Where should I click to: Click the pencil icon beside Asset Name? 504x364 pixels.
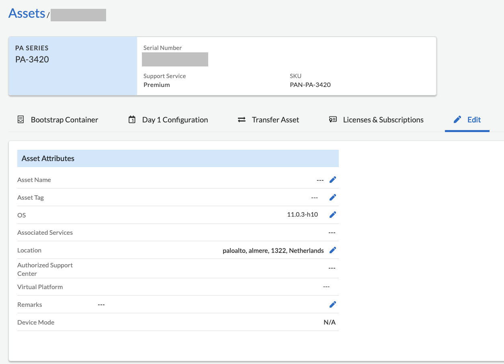tap(333, 180)
